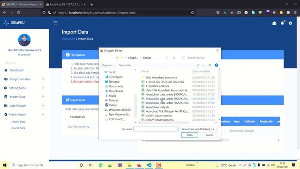Screen dimensions: 300x169
Task: Open Firefox downloads arrow icon
Action: (225, 13)
